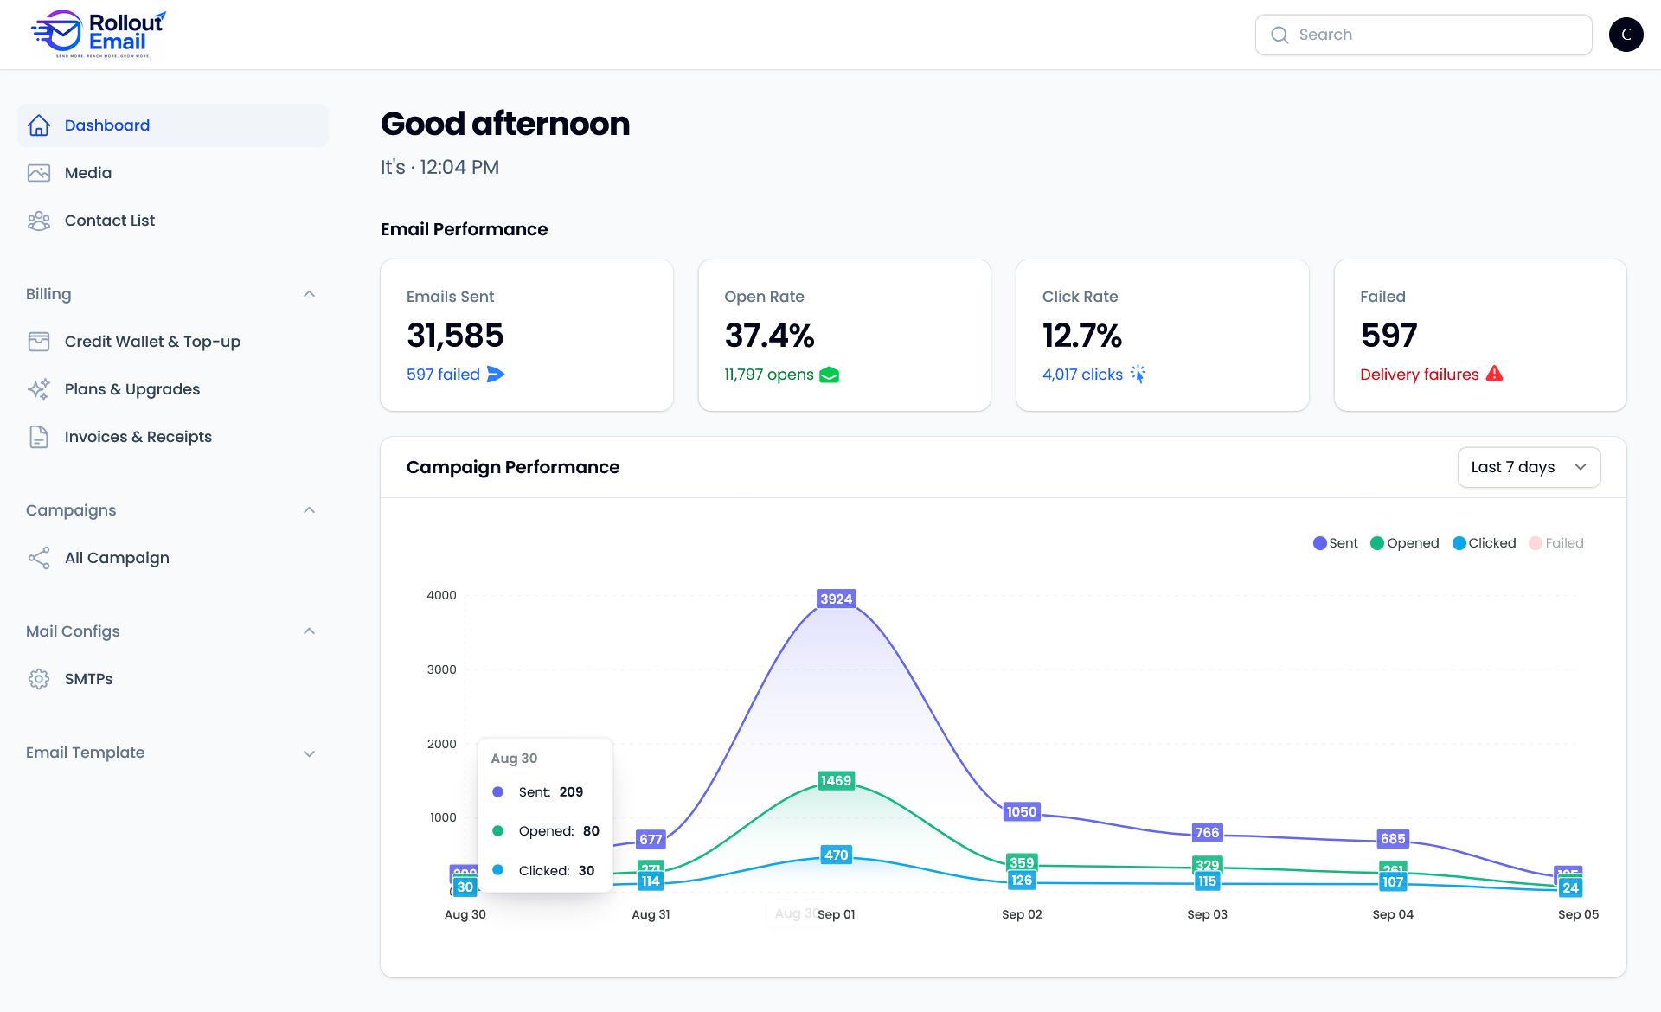Click the search magnifier icon
This screenshot has height=1012, width=1661.
click(1279, 35)
